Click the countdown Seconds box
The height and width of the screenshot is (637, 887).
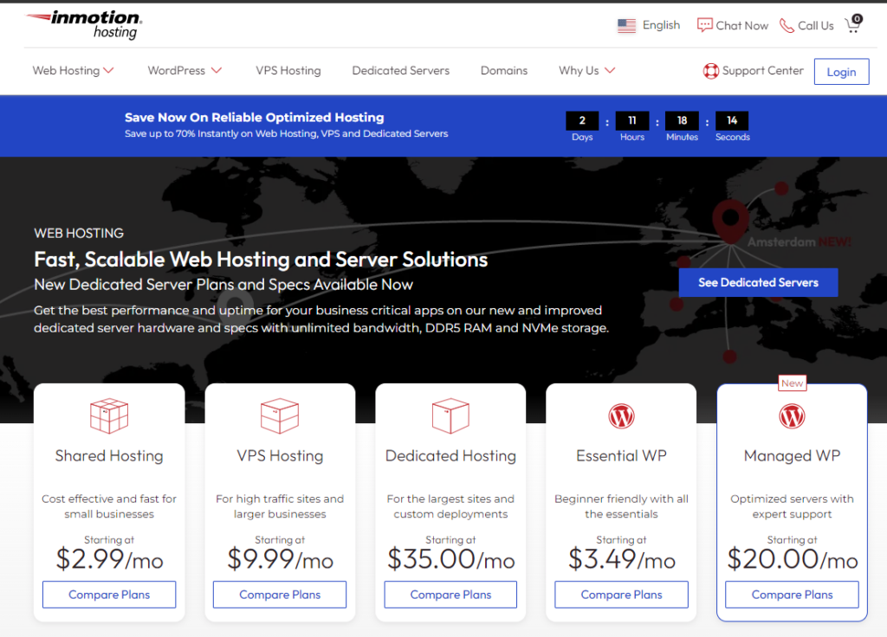coord(732,120)
